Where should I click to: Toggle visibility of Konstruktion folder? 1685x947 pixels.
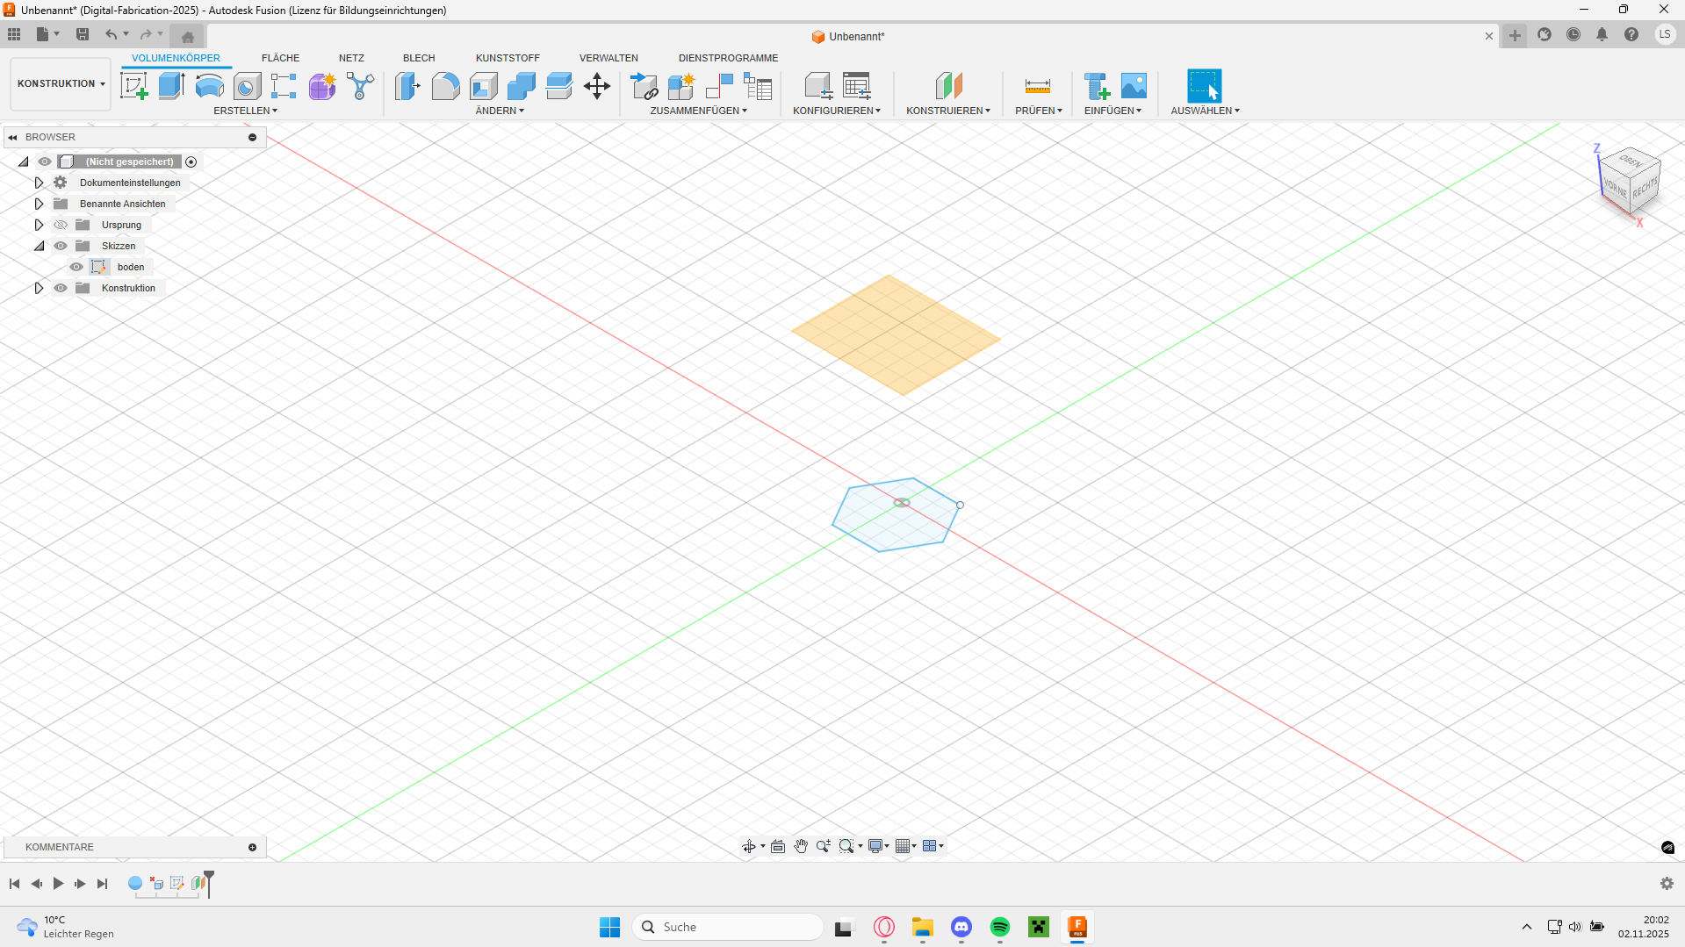[x=61, y=288]
